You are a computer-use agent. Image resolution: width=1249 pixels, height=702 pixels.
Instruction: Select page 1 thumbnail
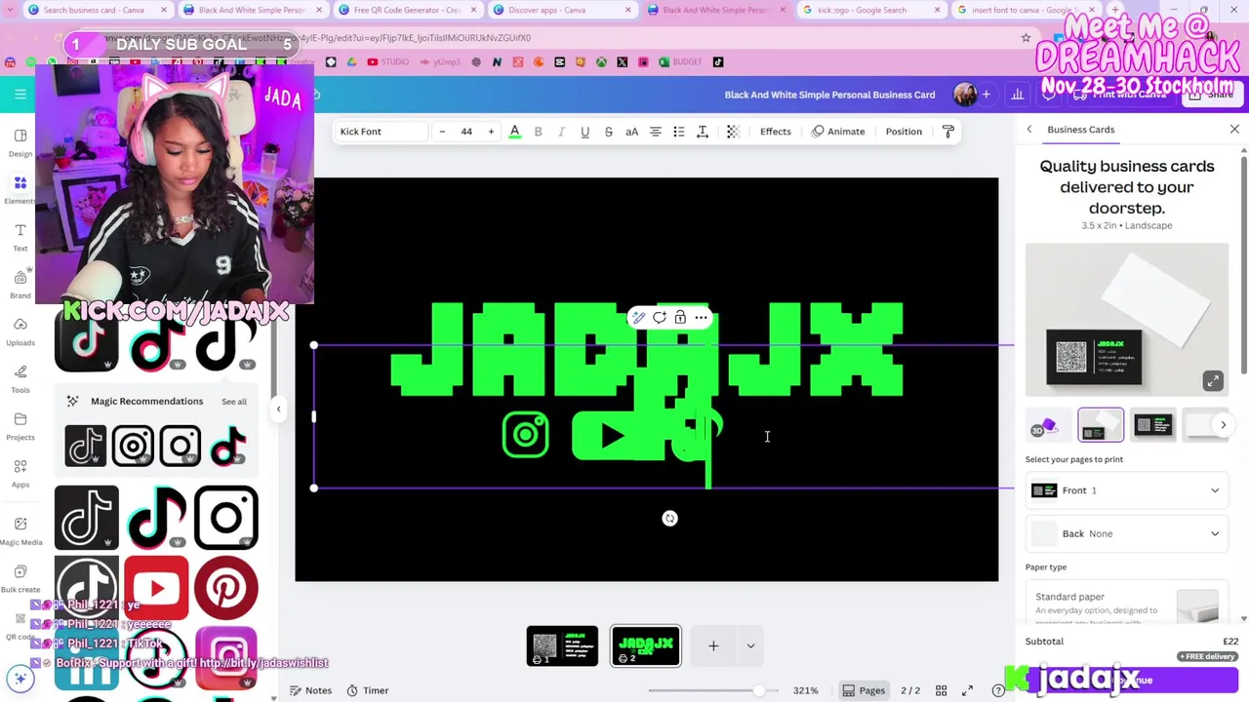[x=562, y=645]
